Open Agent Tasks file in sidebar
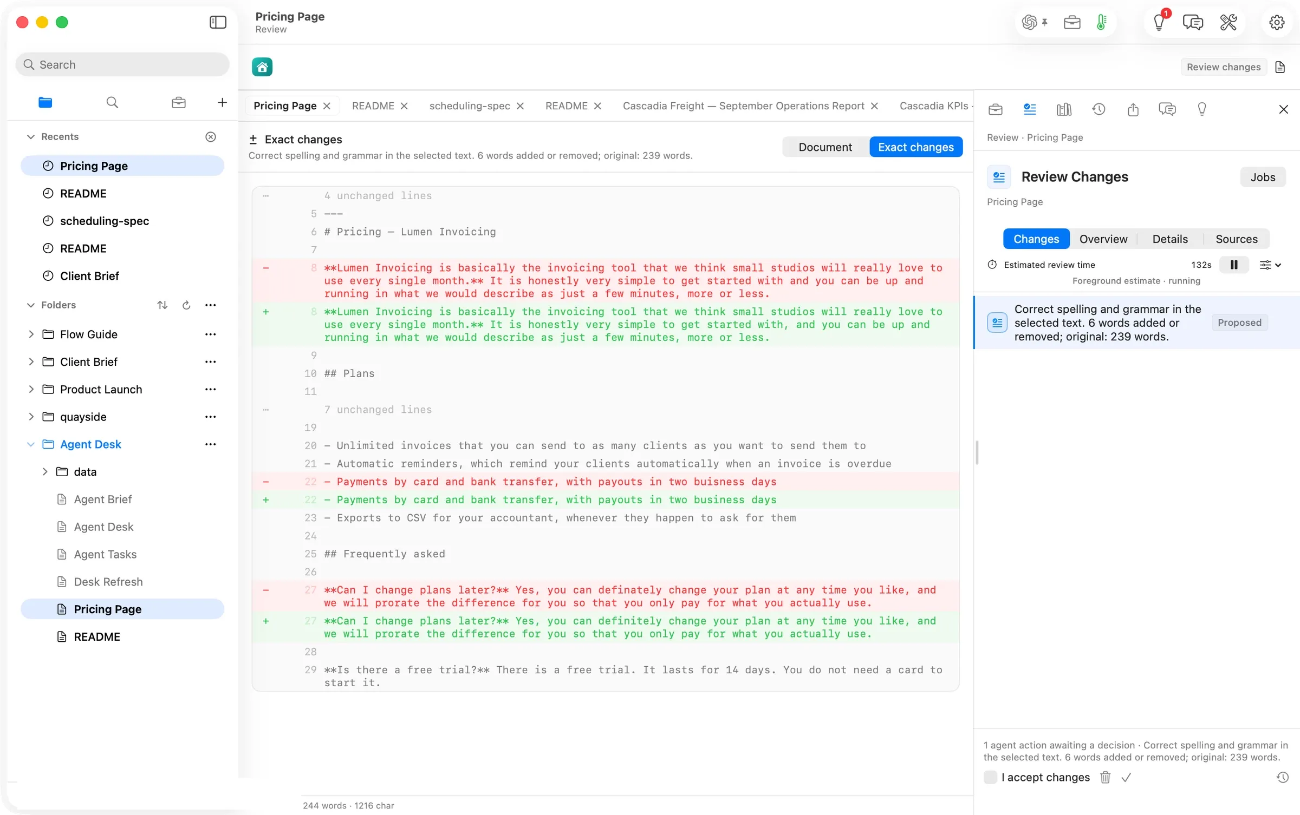 point(105,554)
